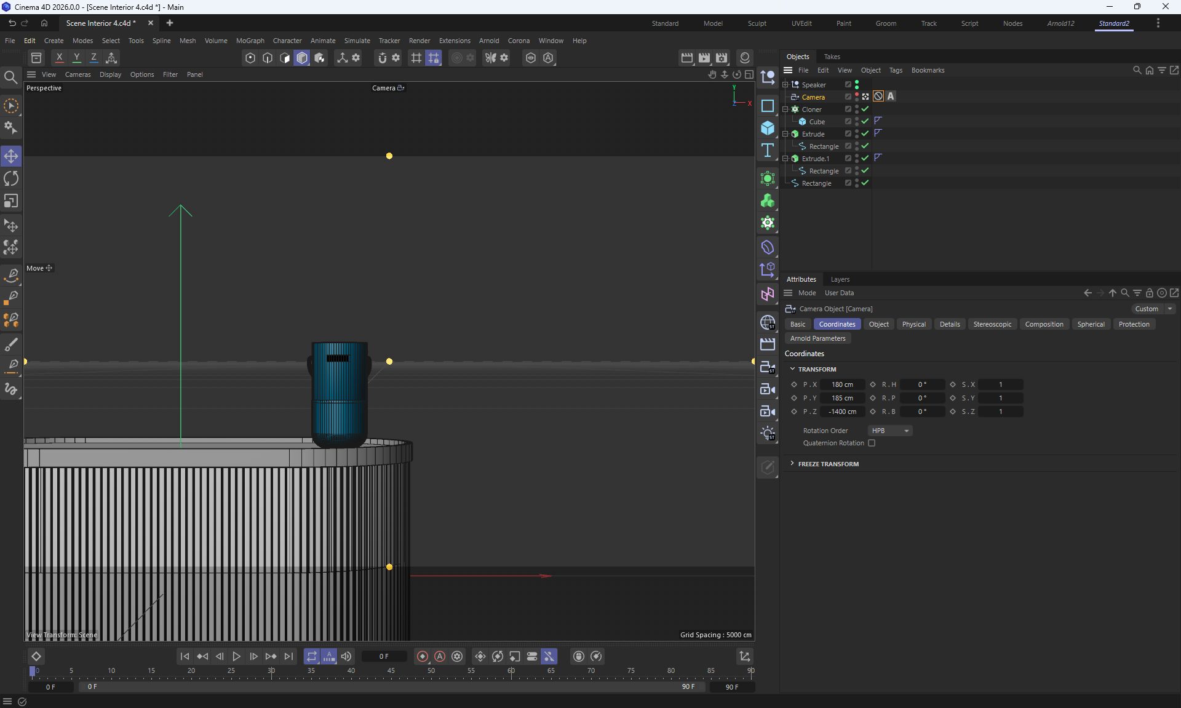
Task: Enable the Quaternion Rotation checkbox
Action: pyautogui.click(x=872, y=443)
